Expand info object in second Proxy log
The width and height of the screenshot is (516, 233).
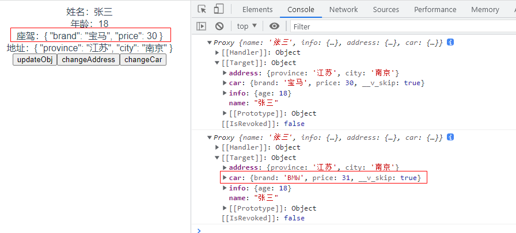coord(225,188)
